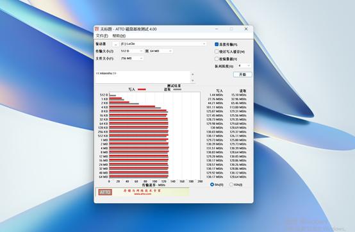Click the 读取 column header in results
The height and width of the screenshot is (232, 355).
pos(243,90)
